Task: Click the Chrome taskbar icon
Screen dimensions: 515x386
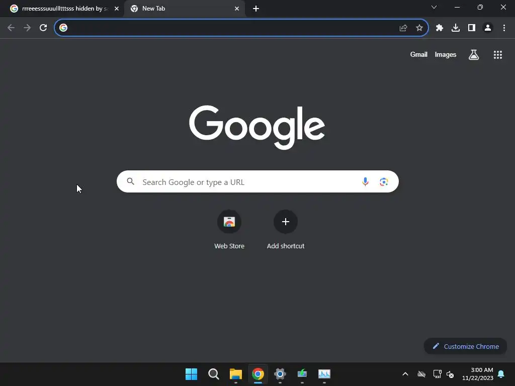Action: (x=258, y=374)
